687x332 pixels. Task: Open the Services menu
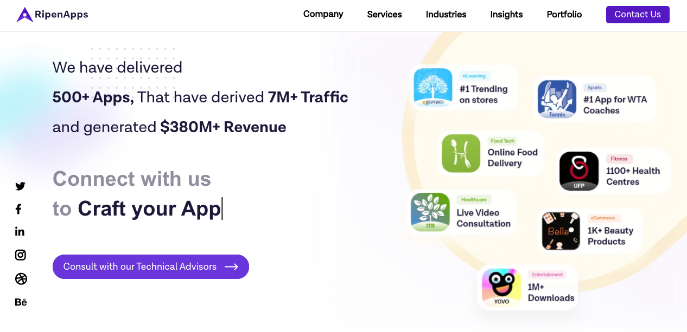click(384, 15)
